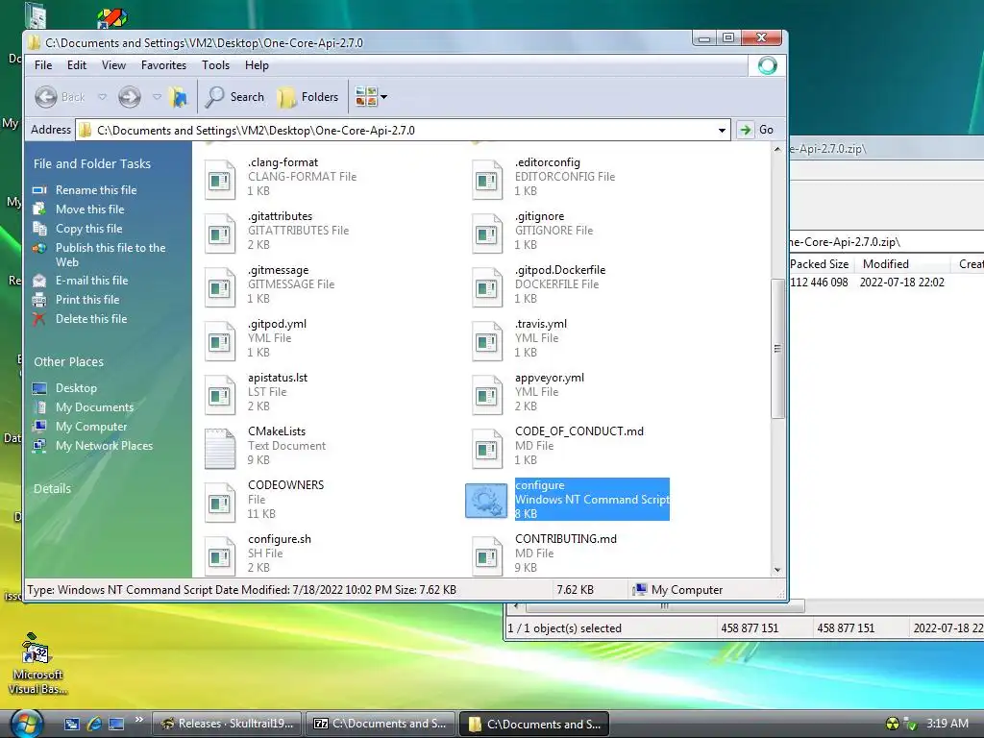The image size is (984, 738).
Task: Go to Desktop in Other Places
Action: (76, 388)
